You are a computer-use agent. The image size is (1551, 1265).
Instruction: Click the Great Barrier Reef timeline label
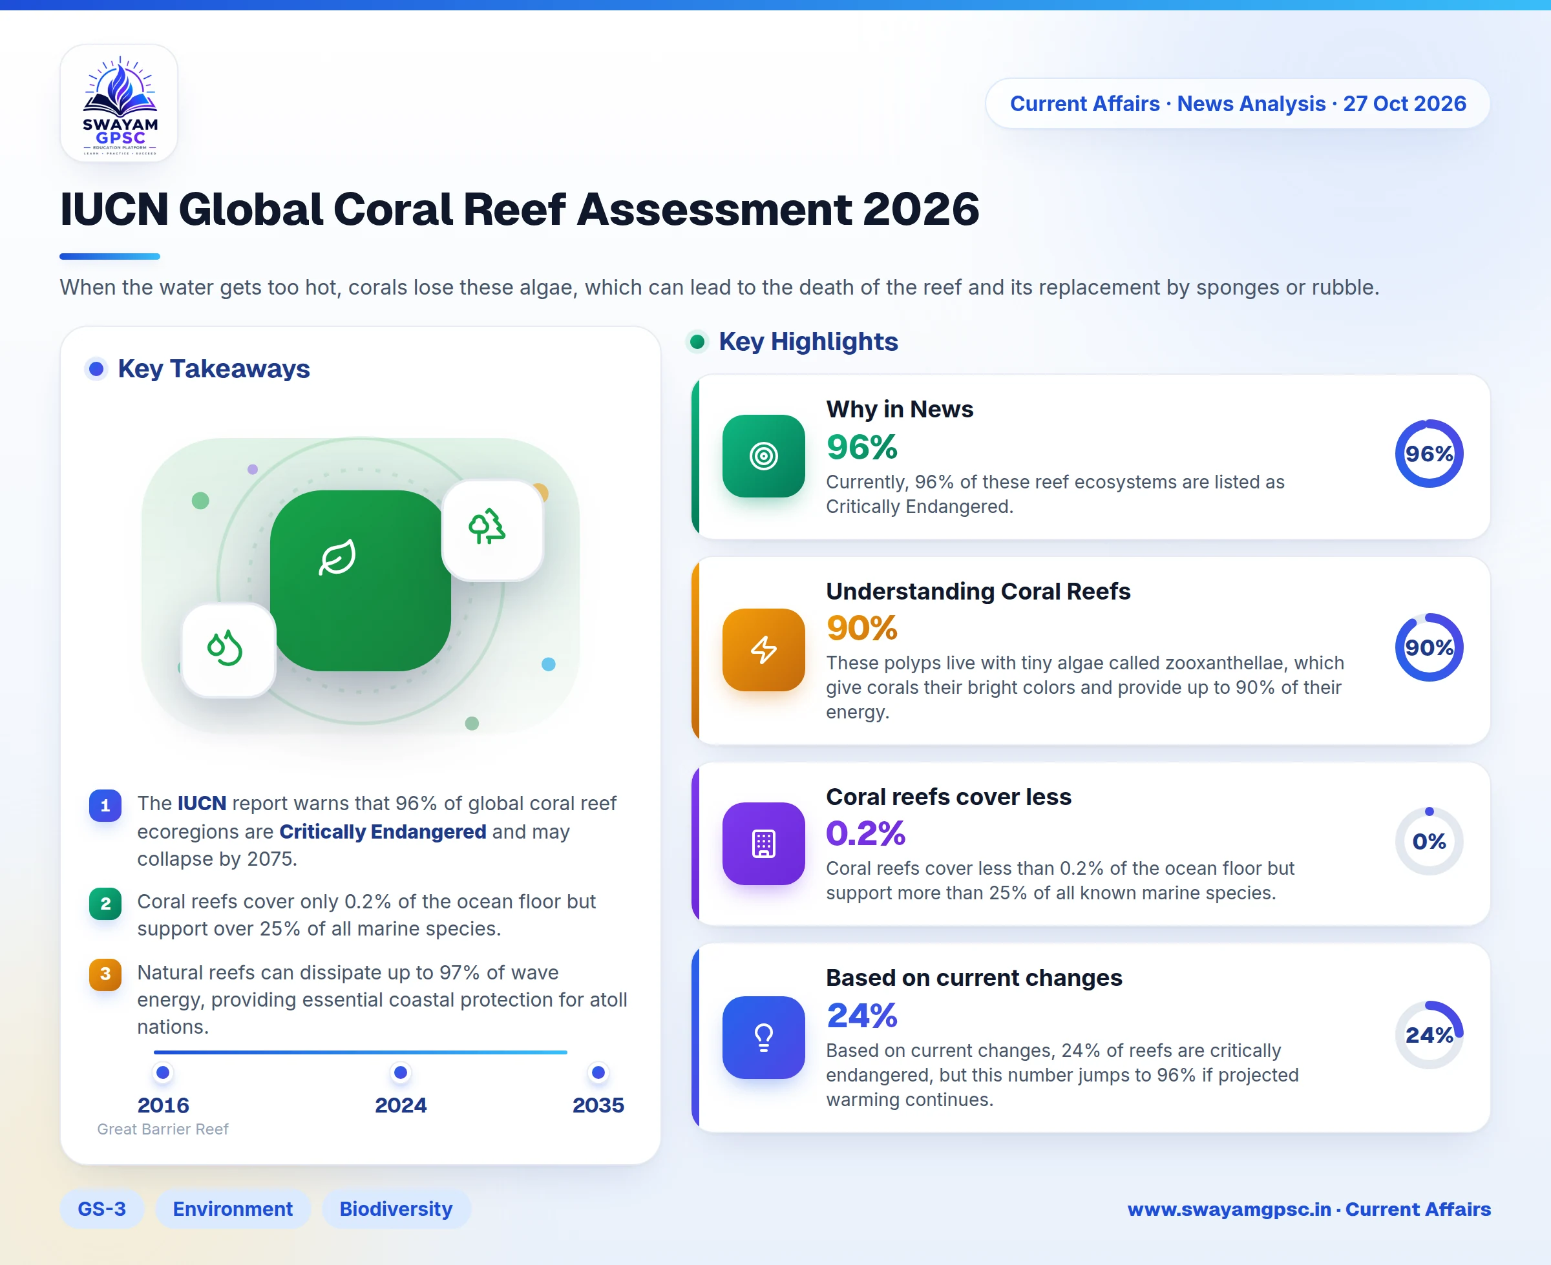click(x=163, y=1129)
